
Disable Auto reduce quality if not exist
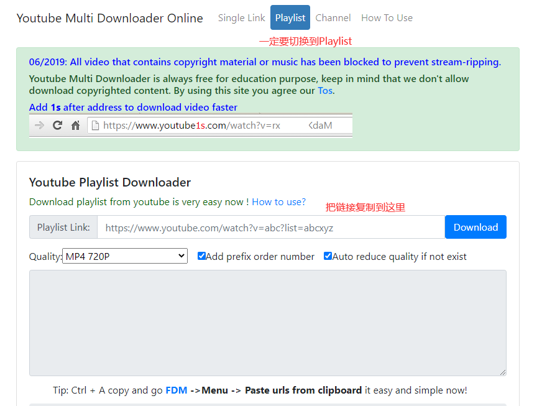point(328,256)
